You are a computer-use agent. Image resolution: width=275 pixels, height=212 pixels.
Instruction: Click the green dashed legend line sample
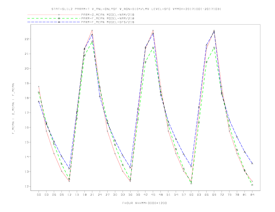tap(54, 18)
